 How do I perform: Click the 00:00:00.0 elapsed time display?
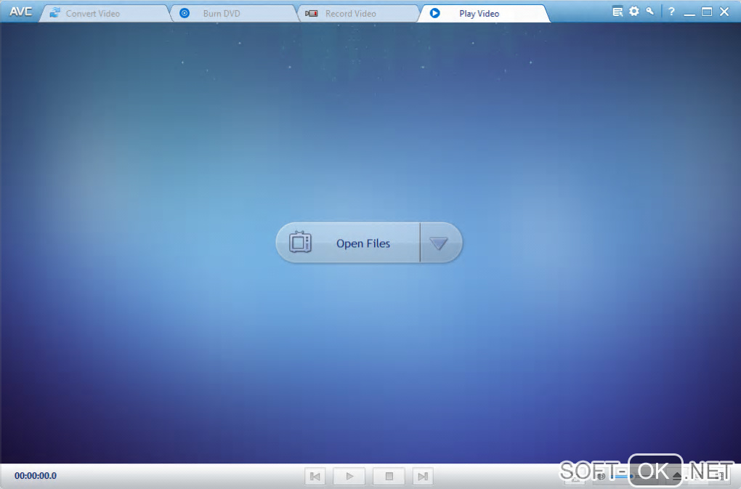click(x=36, y=476)
